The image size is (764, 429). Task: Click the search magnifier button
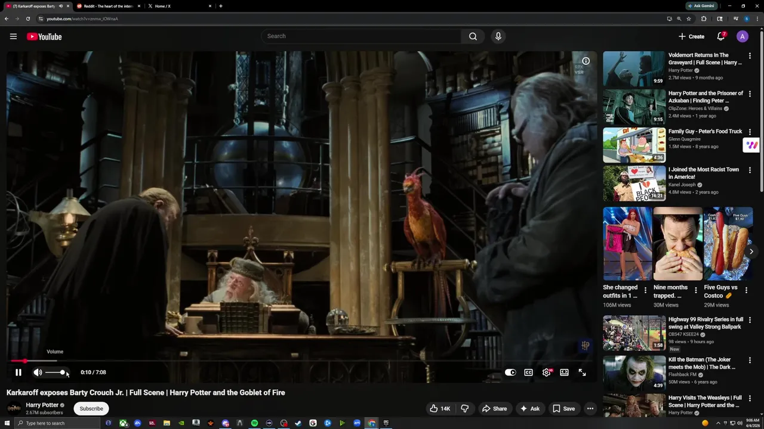click(473, 36)
